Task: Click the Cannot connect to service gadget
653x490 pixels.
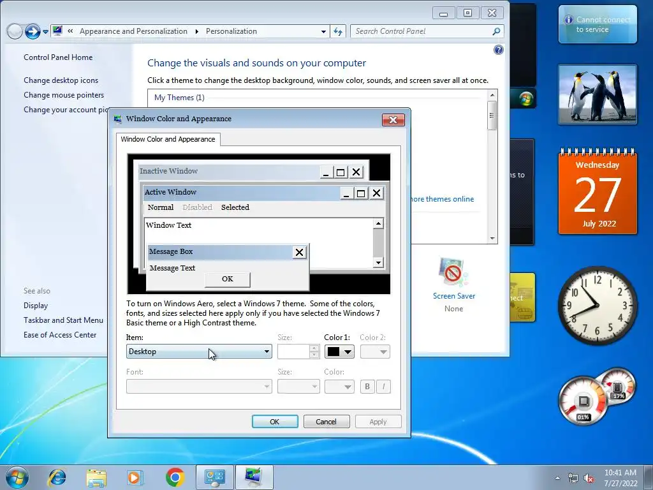Action: tap(597, 24)
